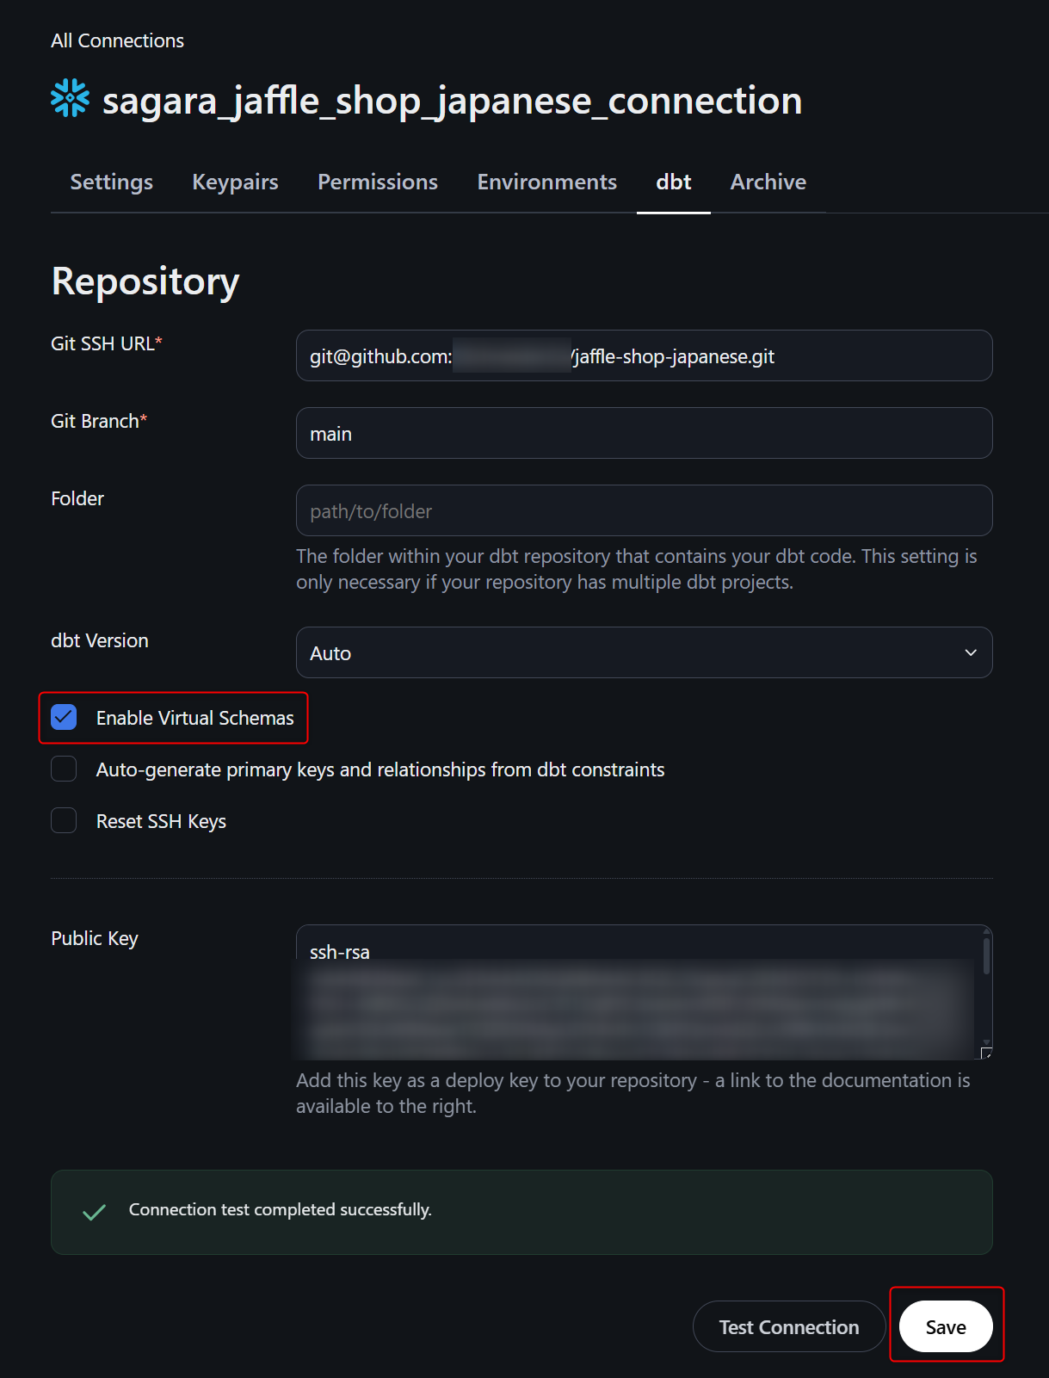Image resolution: width=1049 pixels, height=1378 pixels.
Task: Check the Reset SSH Keys checkbox
Action: pyautogui.click(x=64, y=820)
